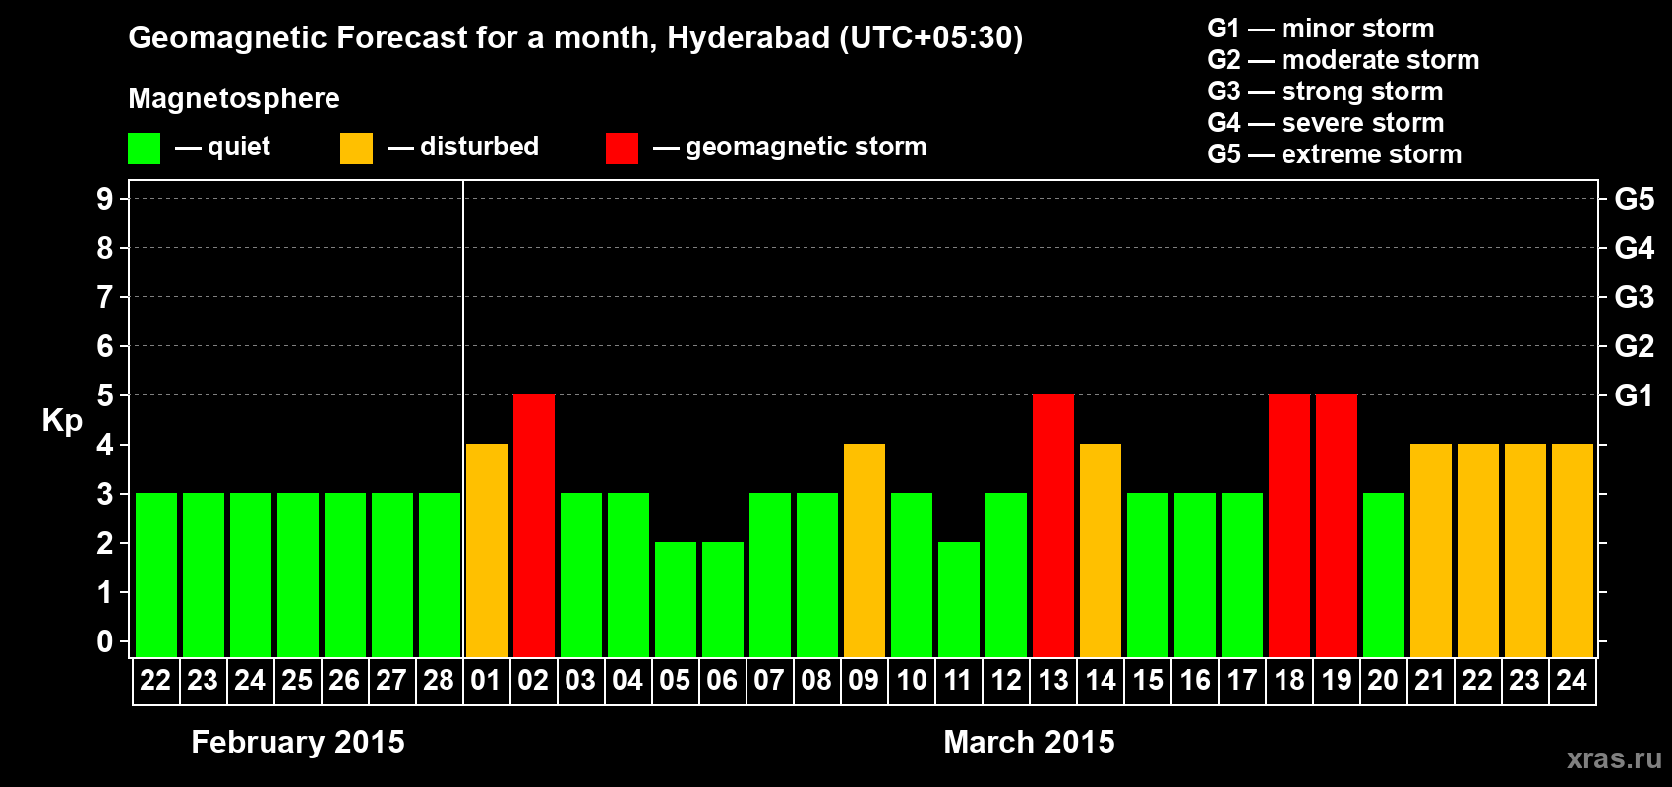Click the '— quiet' legend label
1672x787 pixels.
click(222, 147)
